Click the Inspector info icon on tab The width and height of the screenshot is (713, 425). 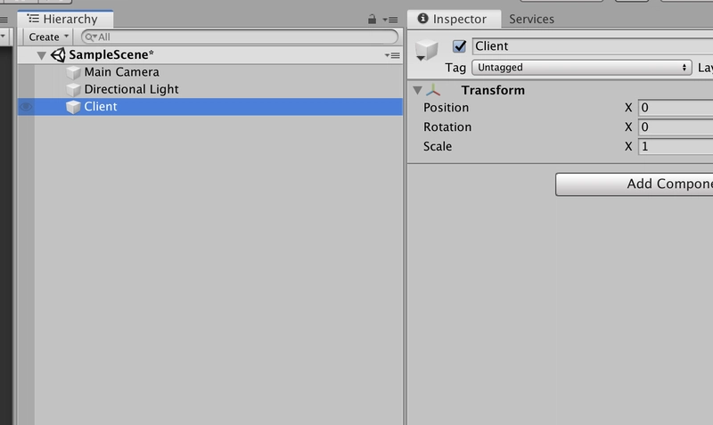pyautogui.click(x=422, y=18)
